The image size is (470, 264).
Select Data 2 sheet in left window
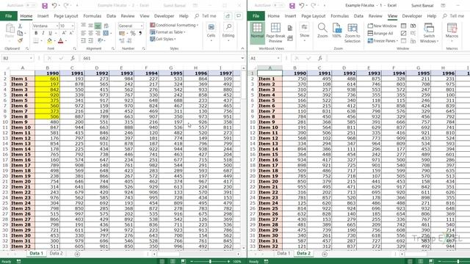[x=56, y=254]
